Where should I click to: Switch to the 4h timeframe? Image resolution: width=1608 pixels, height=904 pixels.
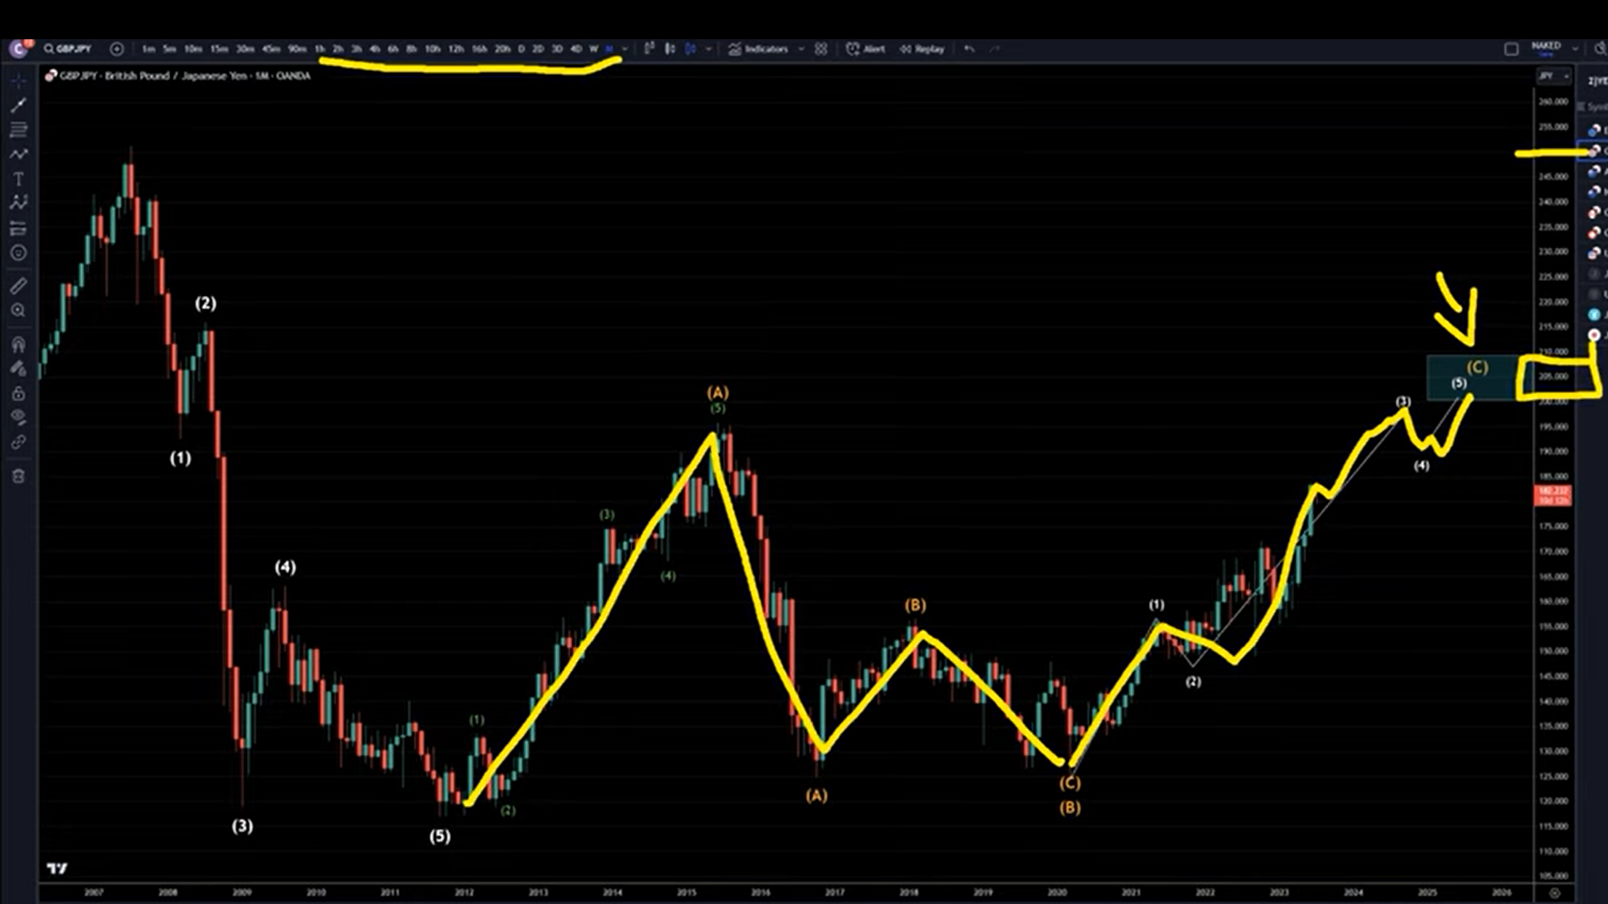374,49
